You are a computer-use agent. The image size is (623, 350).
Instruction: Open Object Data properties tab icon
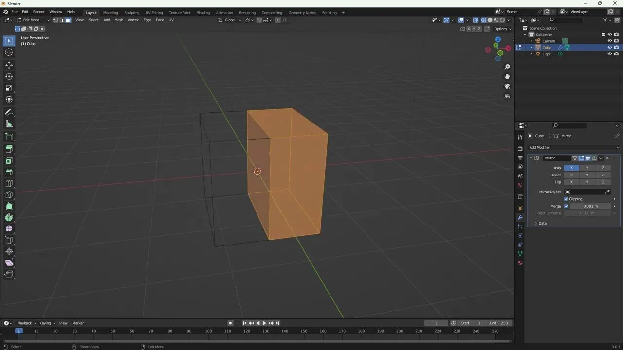[x=520, y=254]
